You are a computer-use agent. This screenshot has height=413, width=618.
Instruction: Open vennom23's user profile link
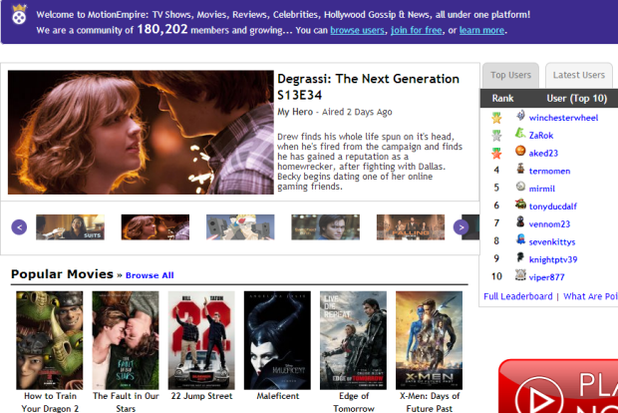pos(549,224)
